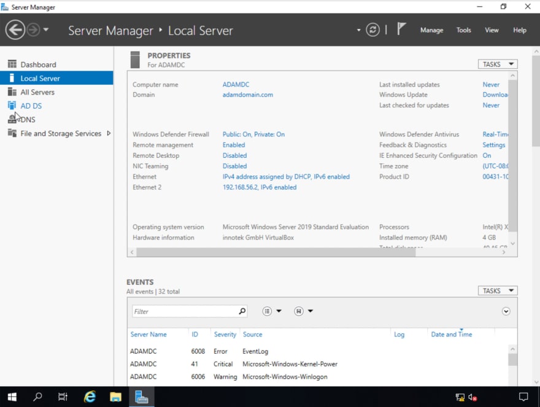This screenshot has height=407, width=540.
Task: Click File and Storage Services icon
Action: pos(12,133)
